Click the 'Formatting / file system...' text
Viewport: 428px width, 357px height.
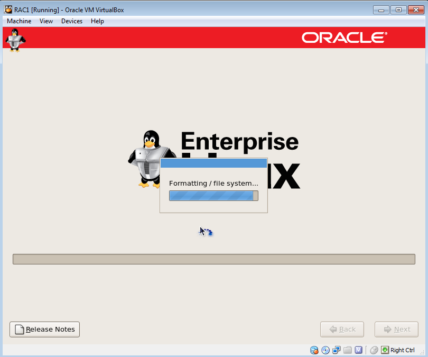click(x=213, y=184)
